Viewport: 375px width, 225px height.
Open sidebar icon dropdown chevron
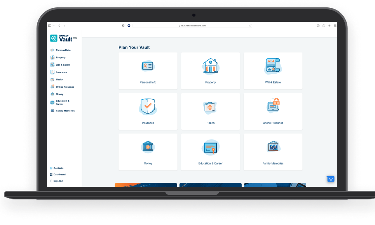[54, 26]
